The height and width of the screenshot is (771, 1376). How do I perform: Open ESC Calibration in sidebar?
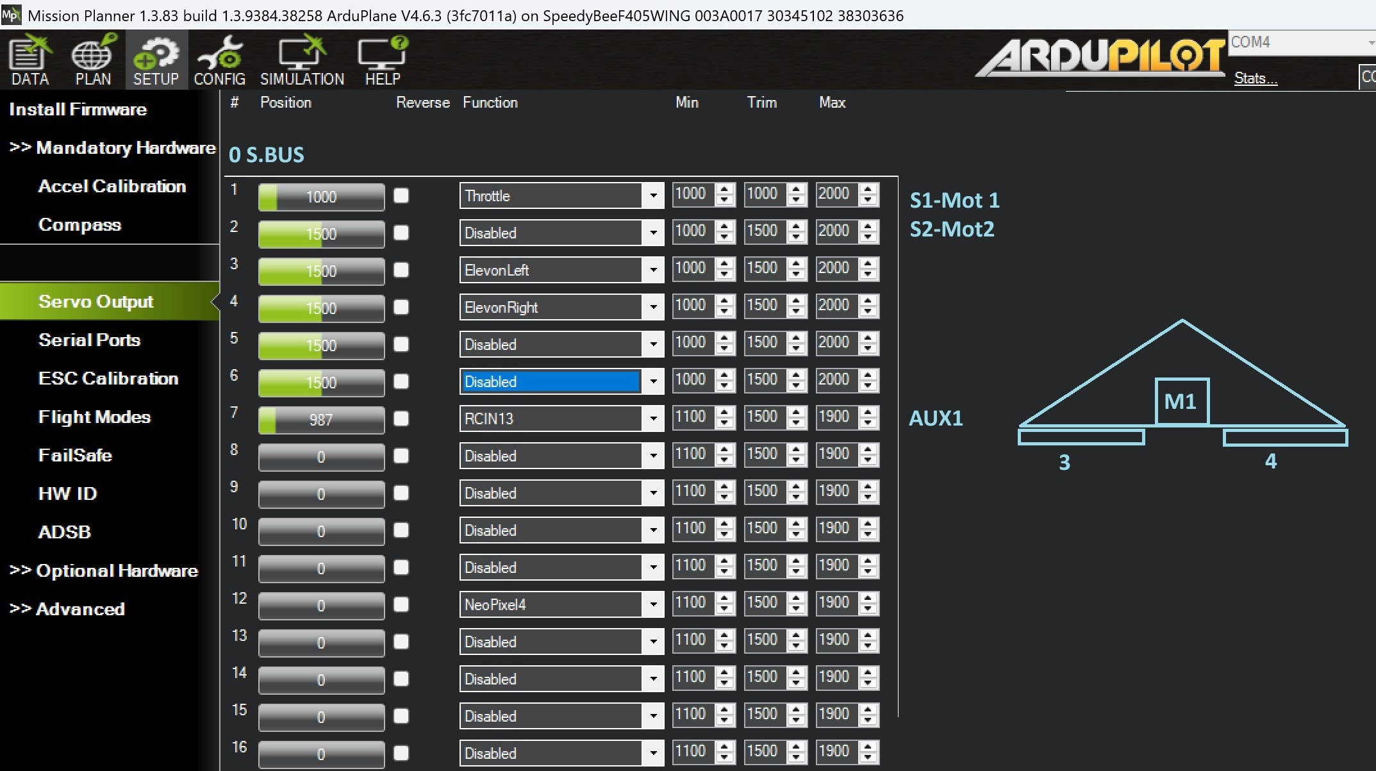(x=108, y=378)
